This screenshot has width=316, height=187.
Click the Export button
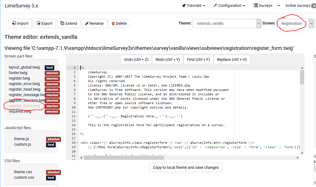[x=45, y=23]
